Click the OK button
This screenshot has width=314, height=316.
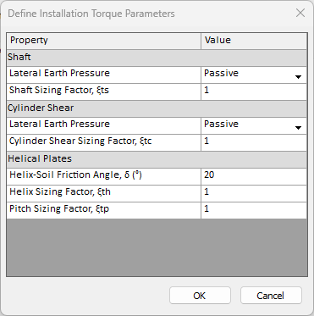(x=200, y=296)
